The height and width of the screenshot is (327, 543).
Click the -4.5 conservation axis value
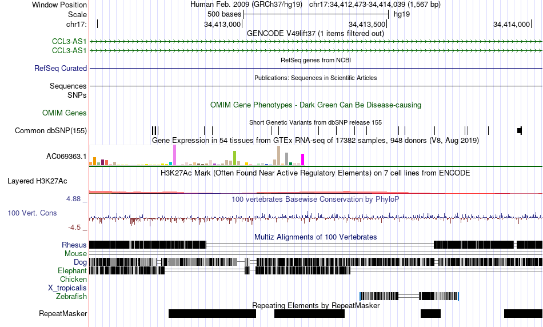tap(74, 227)
